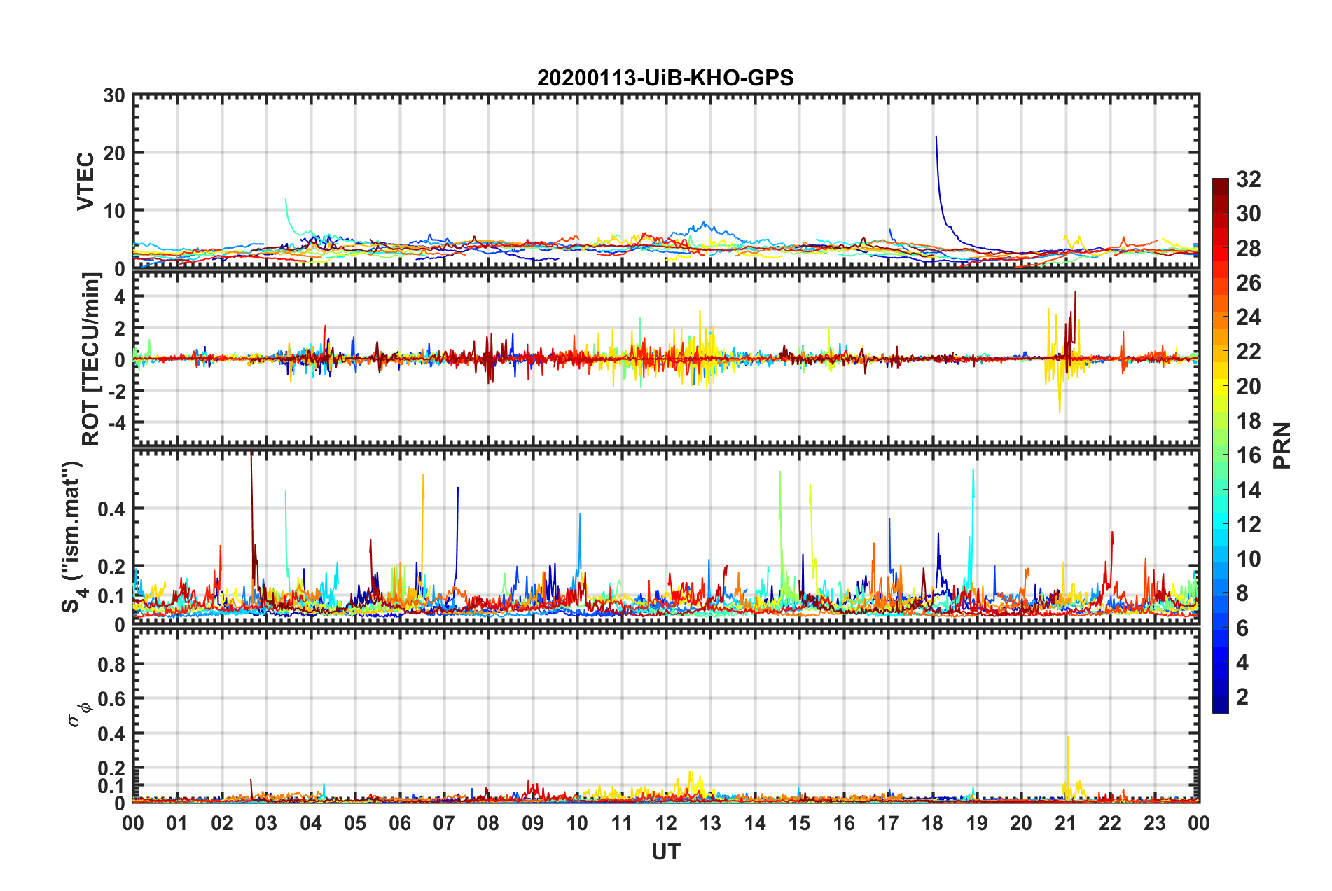Select the PRN colorbar label
1332x891 pixels.
coord(1282,445)
